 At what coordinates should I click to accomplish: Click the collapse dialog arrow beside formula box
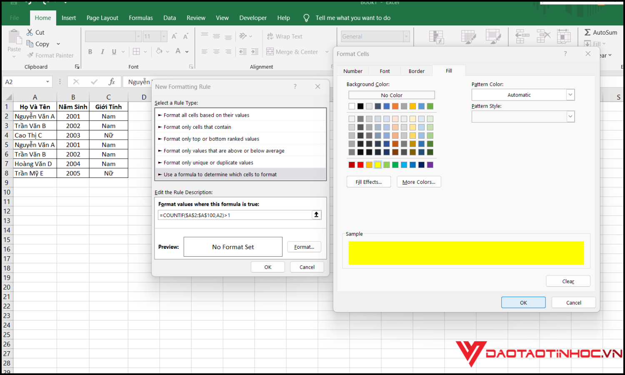click(316, 215)
